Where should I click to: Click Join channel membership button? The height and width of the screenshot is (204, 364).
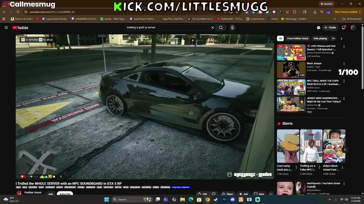tap(50, 194)
